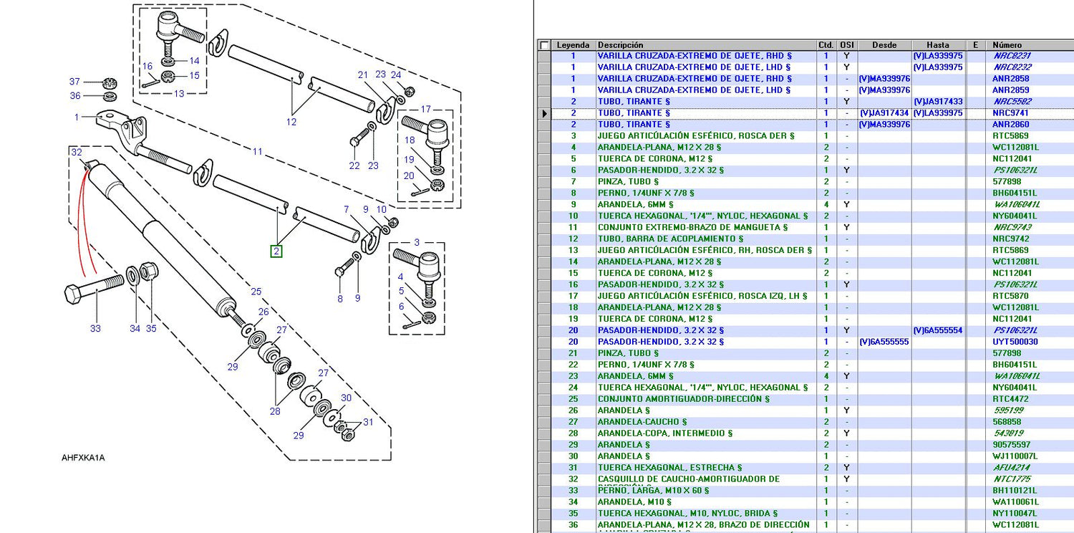Image resolution: width=1074 pixels, height=533 pixels.
Task: Click callout 32 at the damper bushing
Action: tap(76, 153)
